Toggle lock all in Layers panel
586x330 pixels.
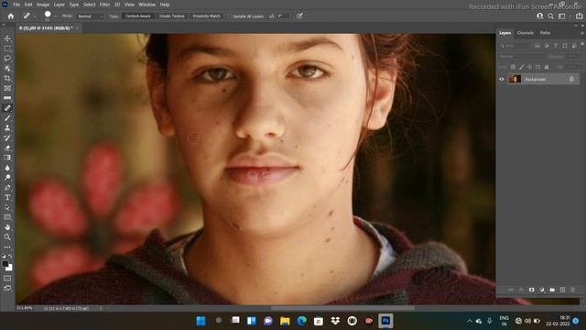point(547,67)
